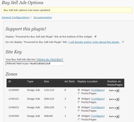The width and height of the screenshot is (134, 122).
Task: Select Widget radio for zone 1240633
Action: pos(79,107)
